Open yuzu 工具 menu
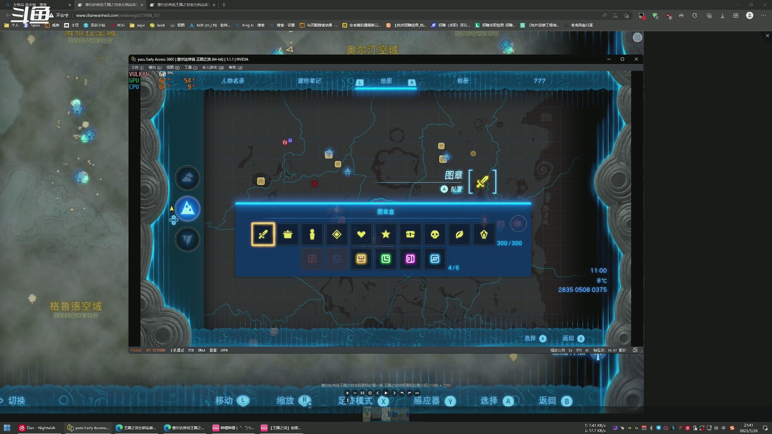This screenshot has width=772, height=434. pyautogui.click(x=191, y=68)
